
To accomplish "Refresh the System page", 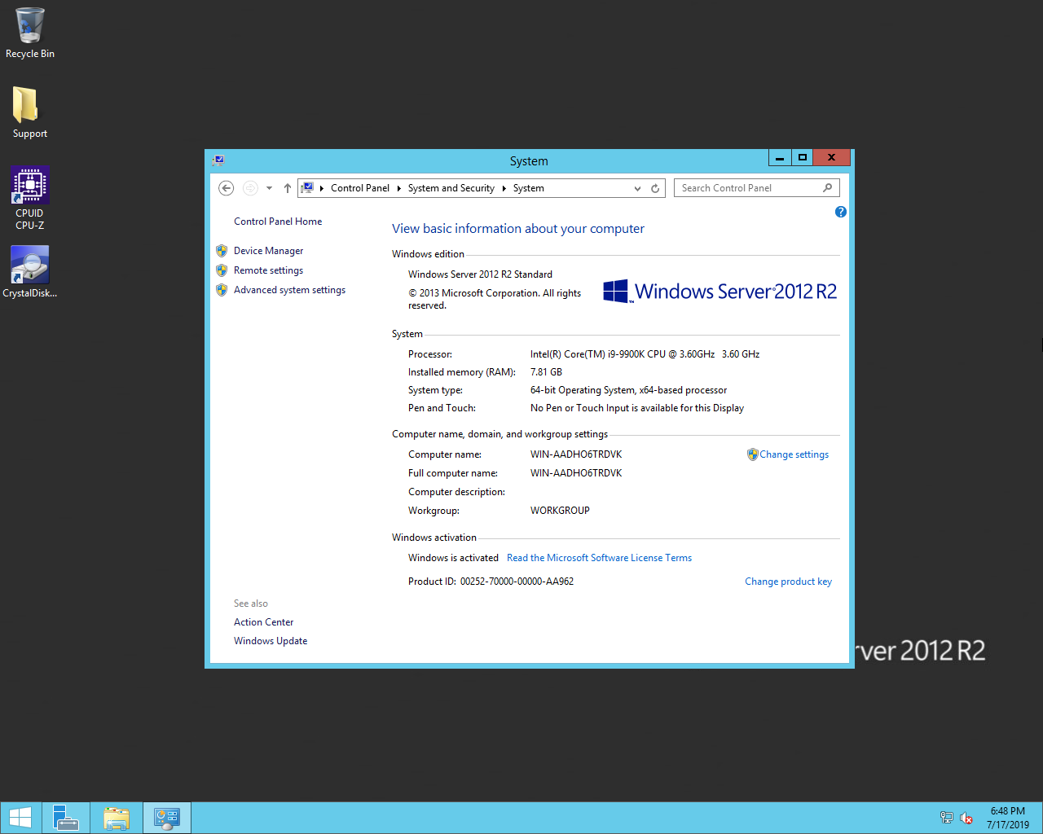I will pos(655,188).
